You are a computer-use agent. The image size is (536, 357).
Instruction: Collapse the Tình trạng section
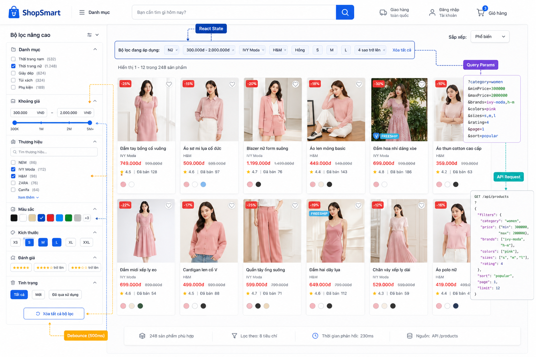[x=95, y=282]
